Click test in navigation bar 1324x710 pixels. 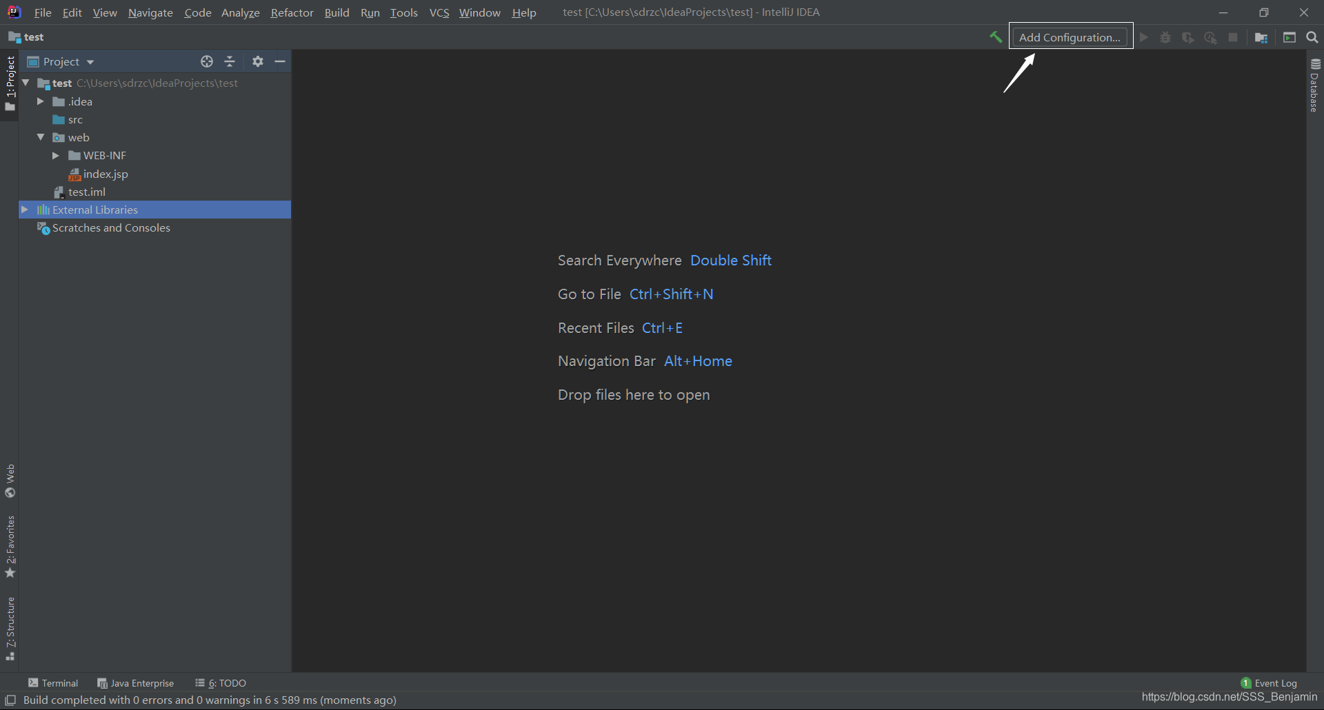pos(26,37)
